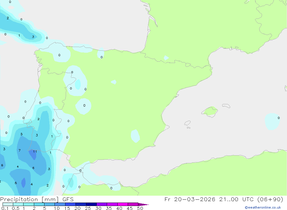The image size is (287, 210).
Task: Click the 0.1–0.5 mm legend color swatch
Action: point(8,204)
